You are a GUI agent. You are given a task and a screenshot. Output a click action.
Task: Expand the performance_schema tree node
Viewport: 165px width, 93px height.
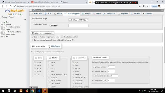pyautogui.click(x=2, y=32)
